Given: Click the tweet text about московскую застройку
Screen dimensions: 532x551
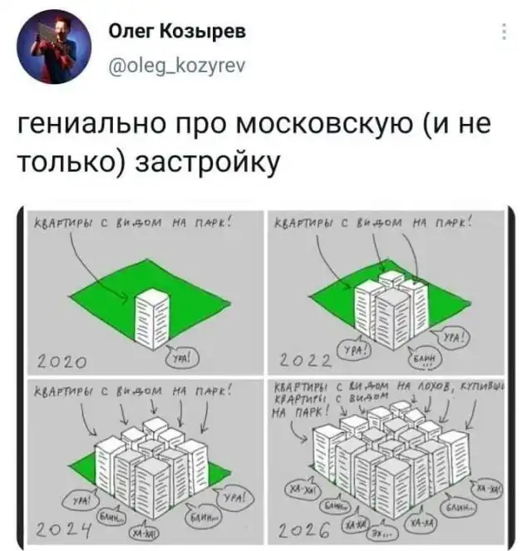Looking at the screenshot, I should click(x=254, y=144).
